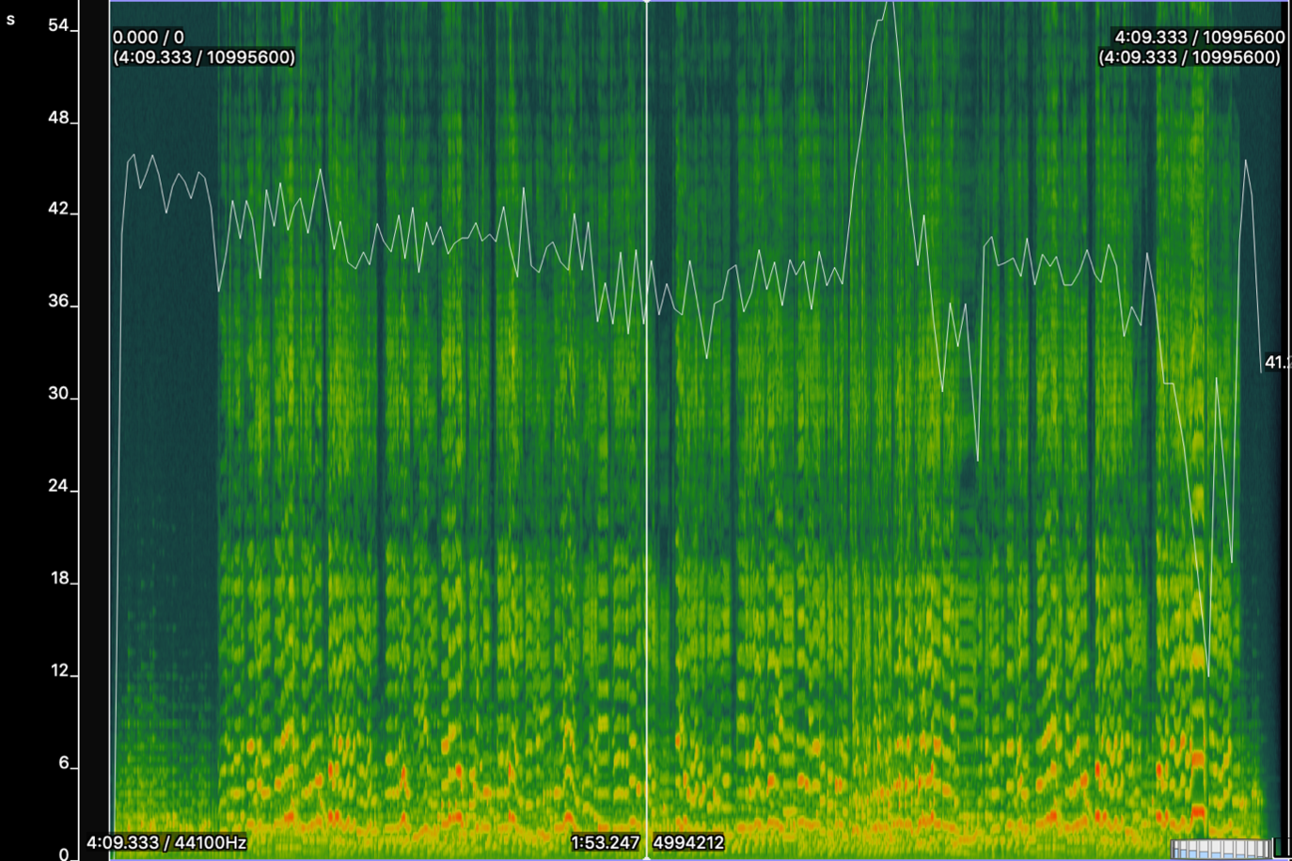Viewport: 1292px width, 861px height.
Task: Click the small square box right of the zoom thumbwheel
Action: (x=1282, y=848)
